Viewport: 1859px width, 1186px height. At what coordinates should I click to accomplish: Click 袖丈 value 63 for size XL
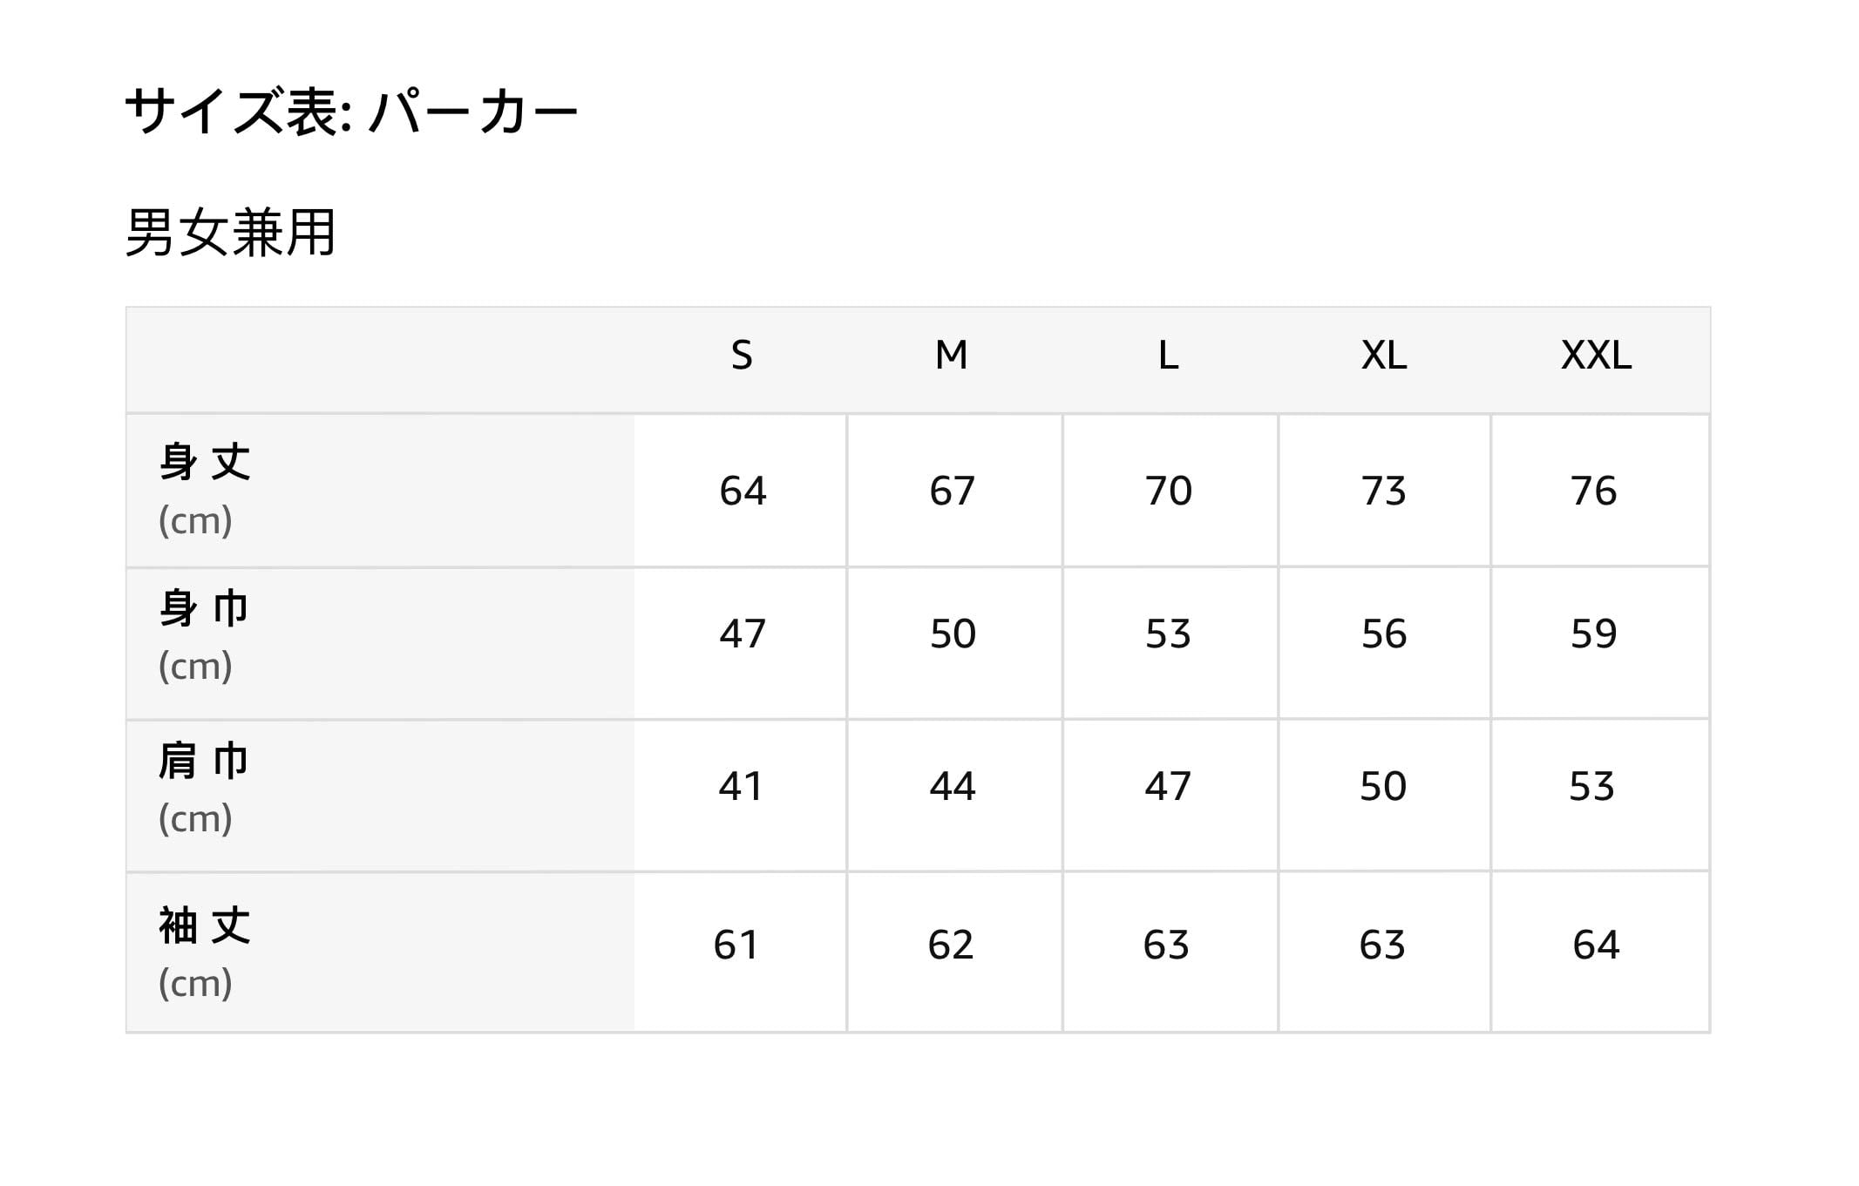(x=1382, y=945)
